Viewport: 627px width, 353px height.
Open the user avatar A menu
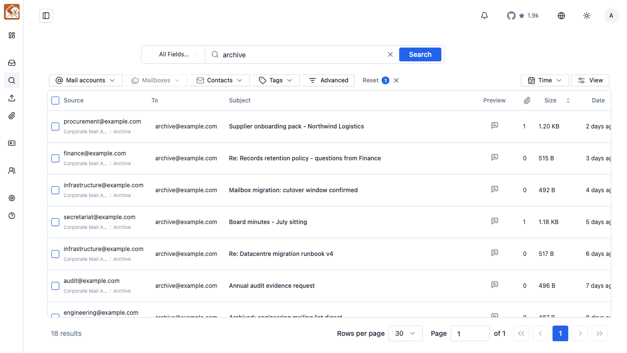click(611, 16)
